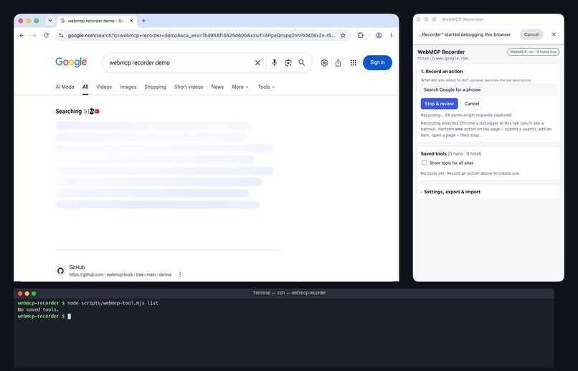The height and width of the screenshot is (371, 578).
Task: Click the terminal command prompt line
Action: tap(44, 316)
